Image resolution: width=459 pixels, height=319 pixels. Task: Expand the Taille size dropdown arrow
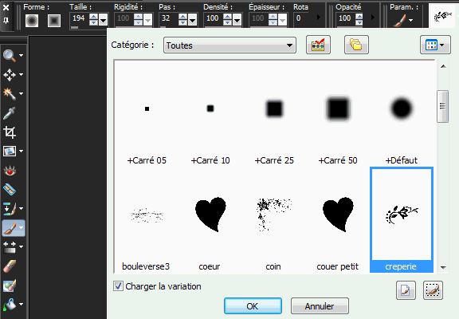pos(103,21)
